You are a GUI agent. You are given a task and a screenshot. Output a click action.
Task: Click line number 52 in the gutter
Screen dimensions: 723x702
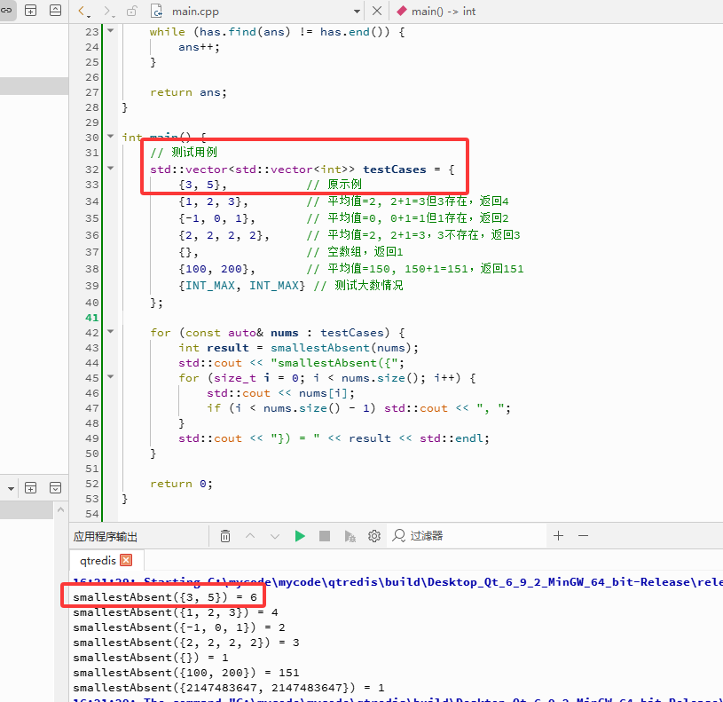(91, 484)
